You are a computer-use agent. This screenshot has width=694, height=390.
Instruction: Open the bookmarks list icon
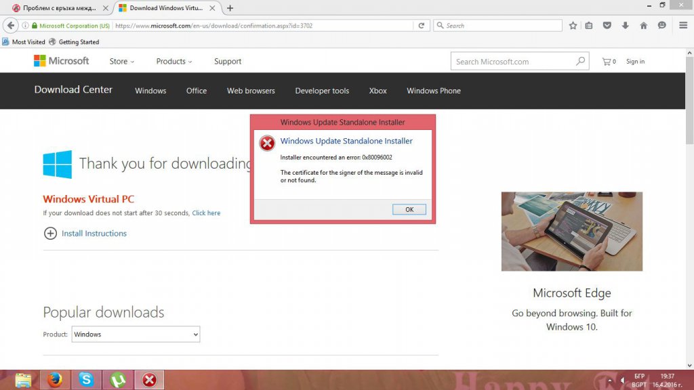[589, 26]
